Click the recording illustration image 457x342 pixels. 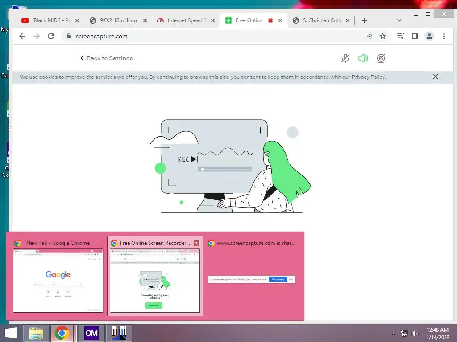point(230,166)
